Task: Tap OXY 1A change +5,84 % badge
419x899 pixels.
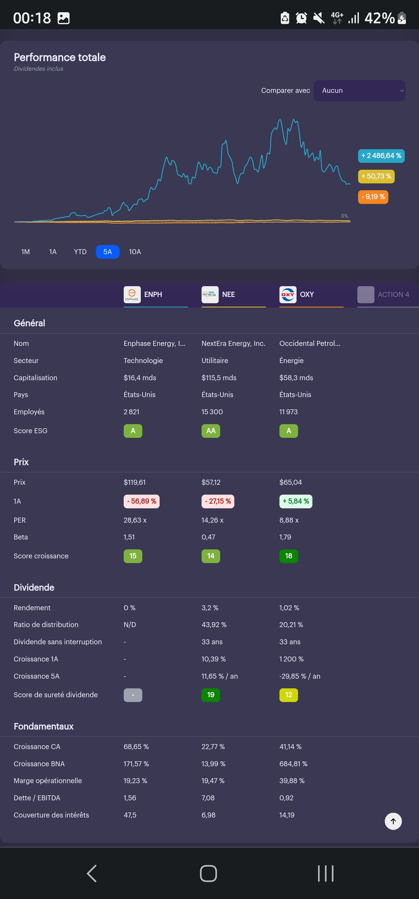Action: tap(296, 501)
